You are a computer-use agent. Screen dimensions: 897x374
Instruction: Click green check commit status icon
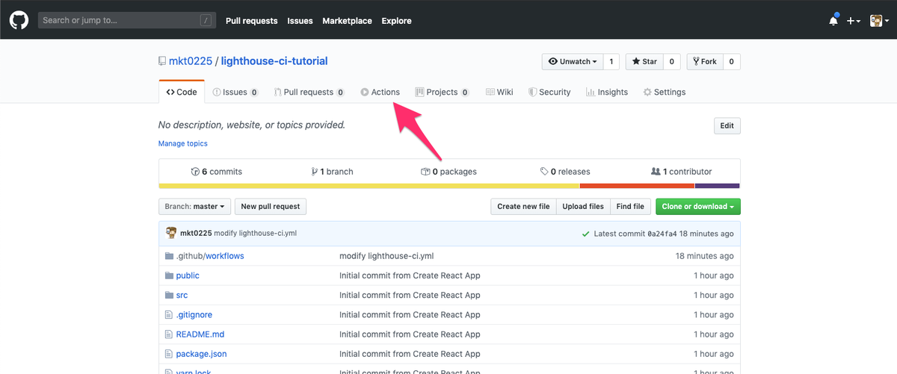pos(586,234)
